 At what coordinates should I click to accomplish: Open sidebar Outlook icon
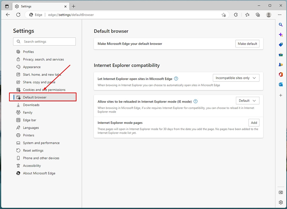281,84
